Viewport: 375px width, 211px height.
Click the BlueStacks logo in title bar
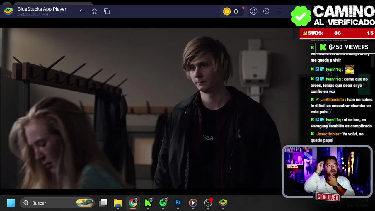click(x=8, y=11)
